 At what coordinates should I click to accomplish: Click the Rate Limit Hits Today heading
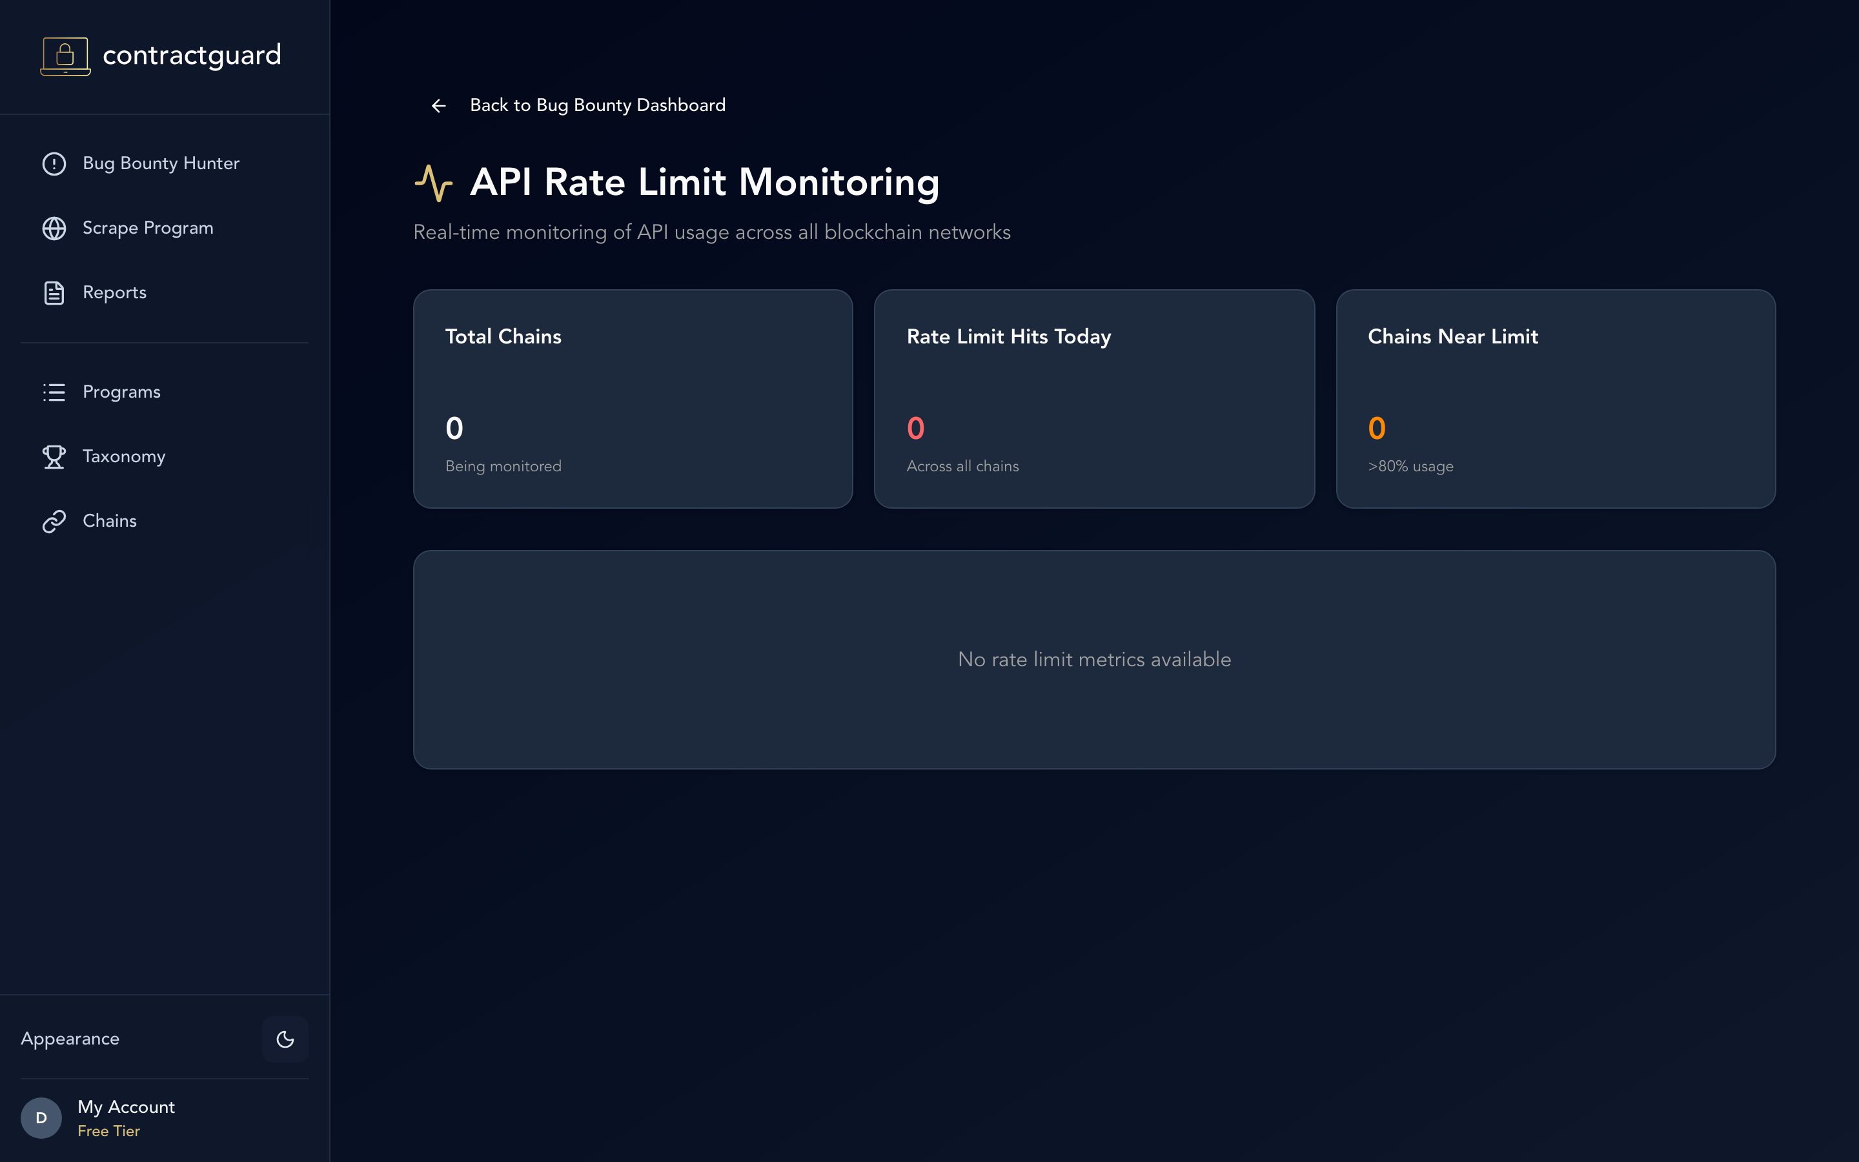point(1009,336)
